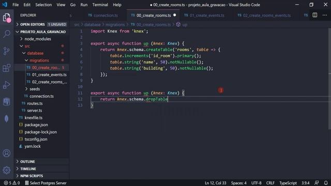Click unsaved dot on 00_create_rooms.ts tab
The height and width of the screenshot is (186, 331).
coord(175,15)
